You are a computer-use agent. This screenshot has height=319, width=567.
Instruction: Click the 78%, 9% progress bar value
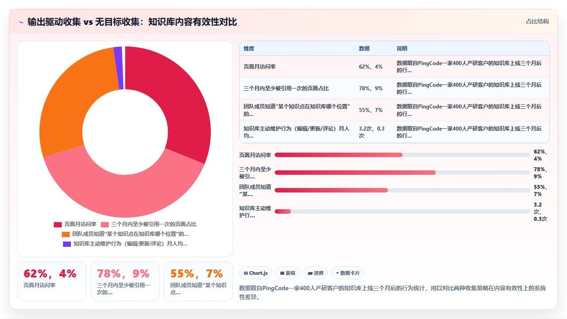(x=540, y=173)
